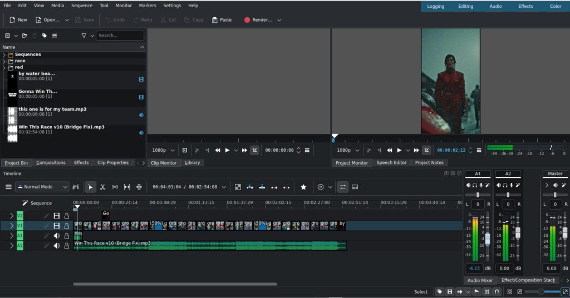Switch to the Editing workspace layout
Image resolution: width=570 pixels, height=298 pixels.
pos(465,6)
